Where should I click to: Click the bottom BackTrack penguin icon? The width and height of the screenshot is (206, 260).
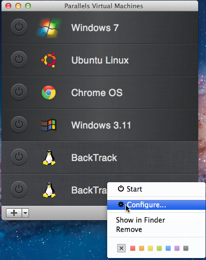click(x=49, y=190)
